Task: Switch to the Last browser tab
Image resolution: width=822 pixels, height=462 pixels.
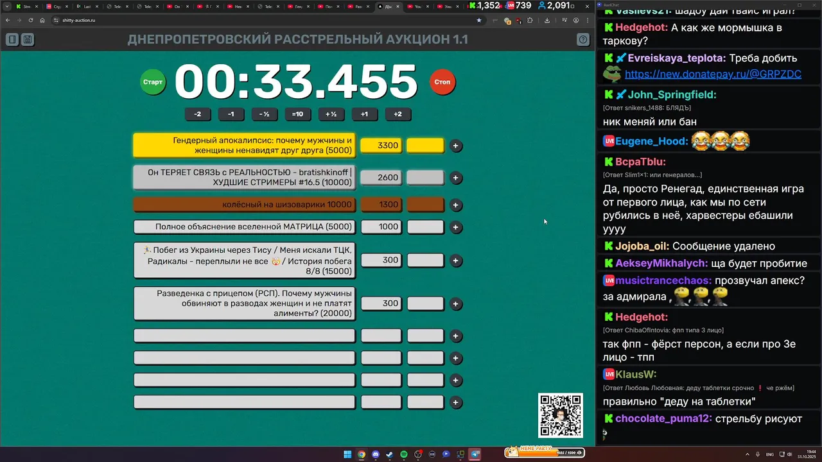Action: [x=87, y=6]
